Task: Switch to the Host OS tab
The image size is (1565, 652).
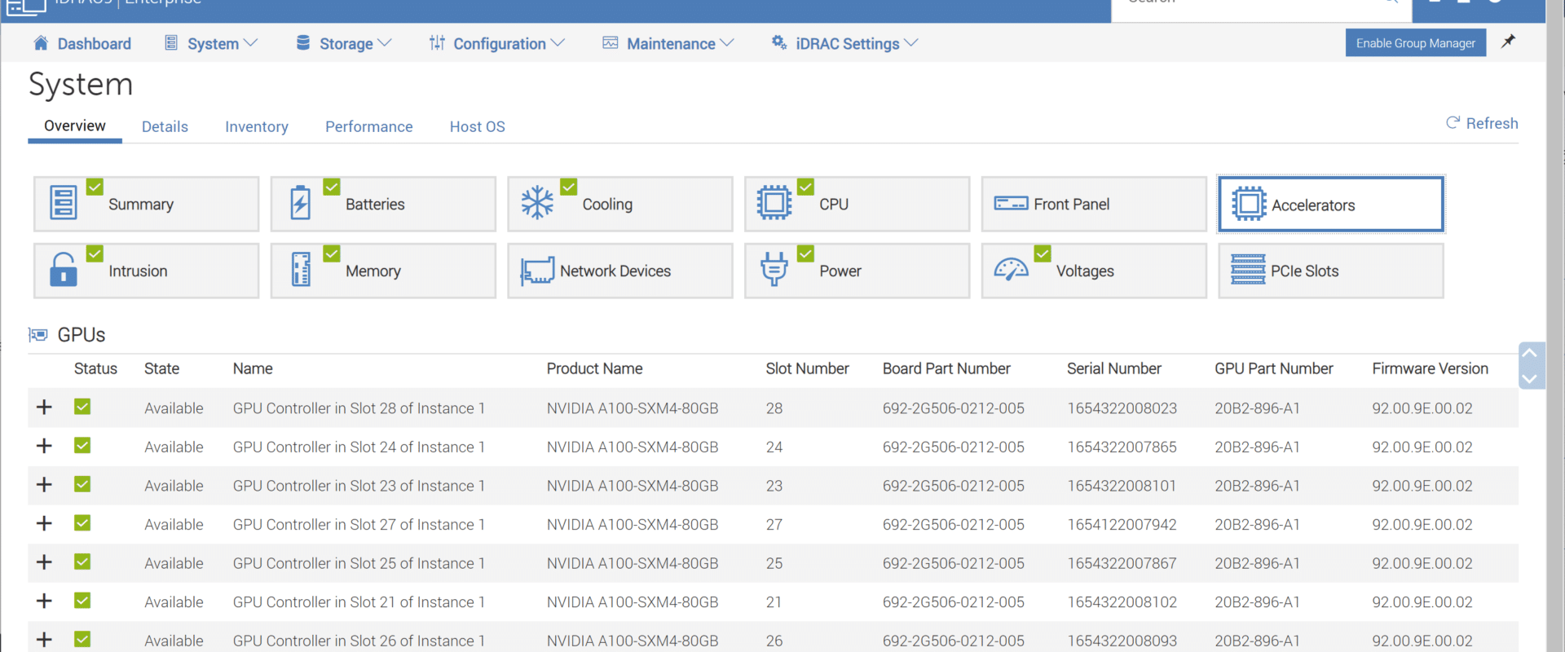Action: click(478, 127)
